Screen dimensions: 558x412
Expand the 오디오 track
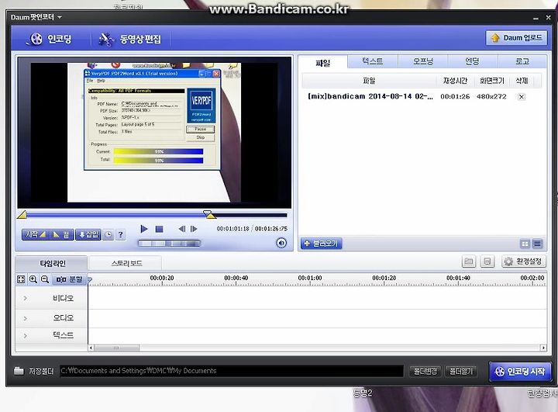tap(26, 317)
